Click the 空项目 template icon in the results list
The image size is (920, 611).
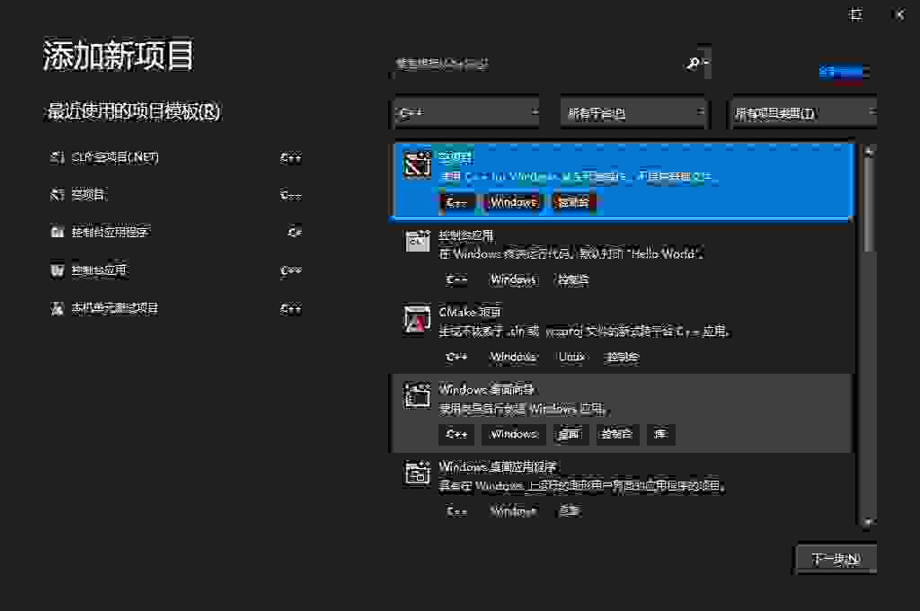(417, 164)
